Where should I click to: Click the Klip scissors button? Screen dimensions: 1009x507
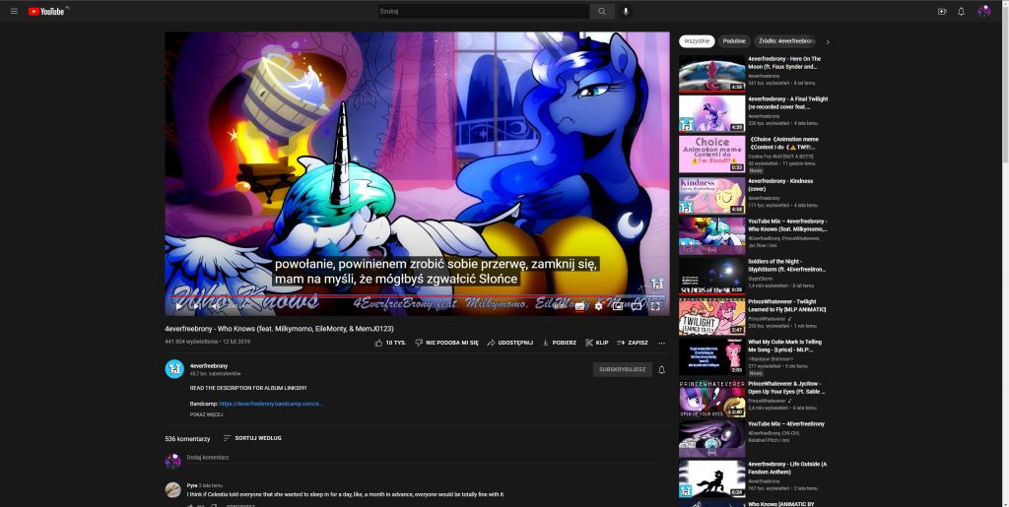tap(596, 343)
